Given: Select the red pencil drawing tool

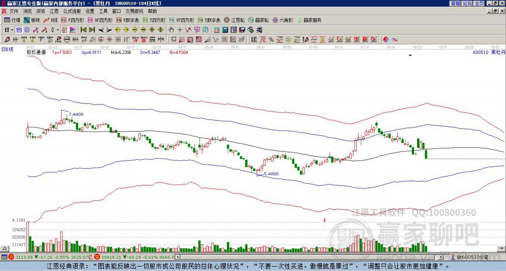Looking at the screenshot, I should pyautogui.click(x=7, y=40).
